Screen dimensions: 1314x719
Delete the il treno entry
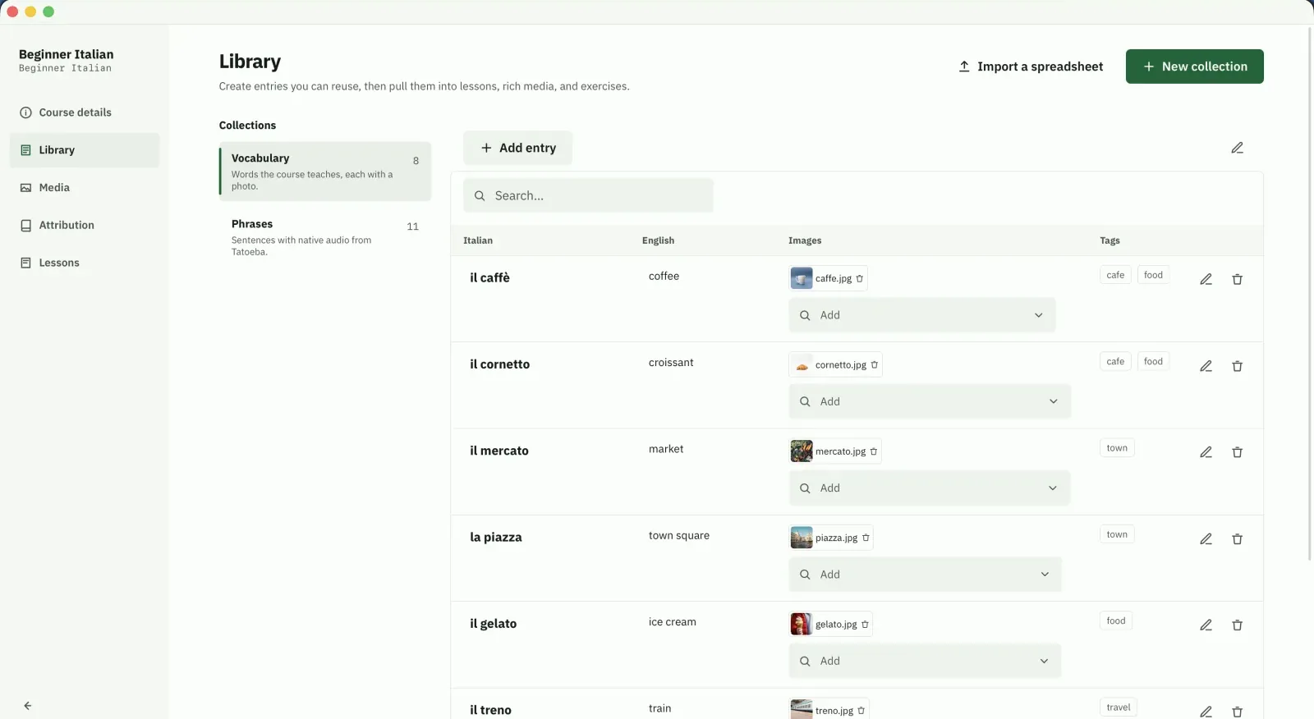(1237, 712)
